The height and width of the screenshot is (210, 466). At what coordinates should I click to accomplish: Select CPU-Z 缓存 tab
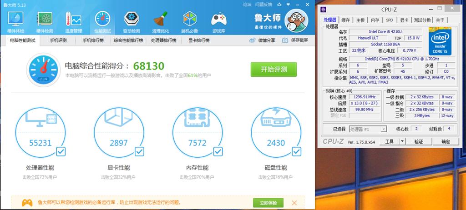point(346,20)
